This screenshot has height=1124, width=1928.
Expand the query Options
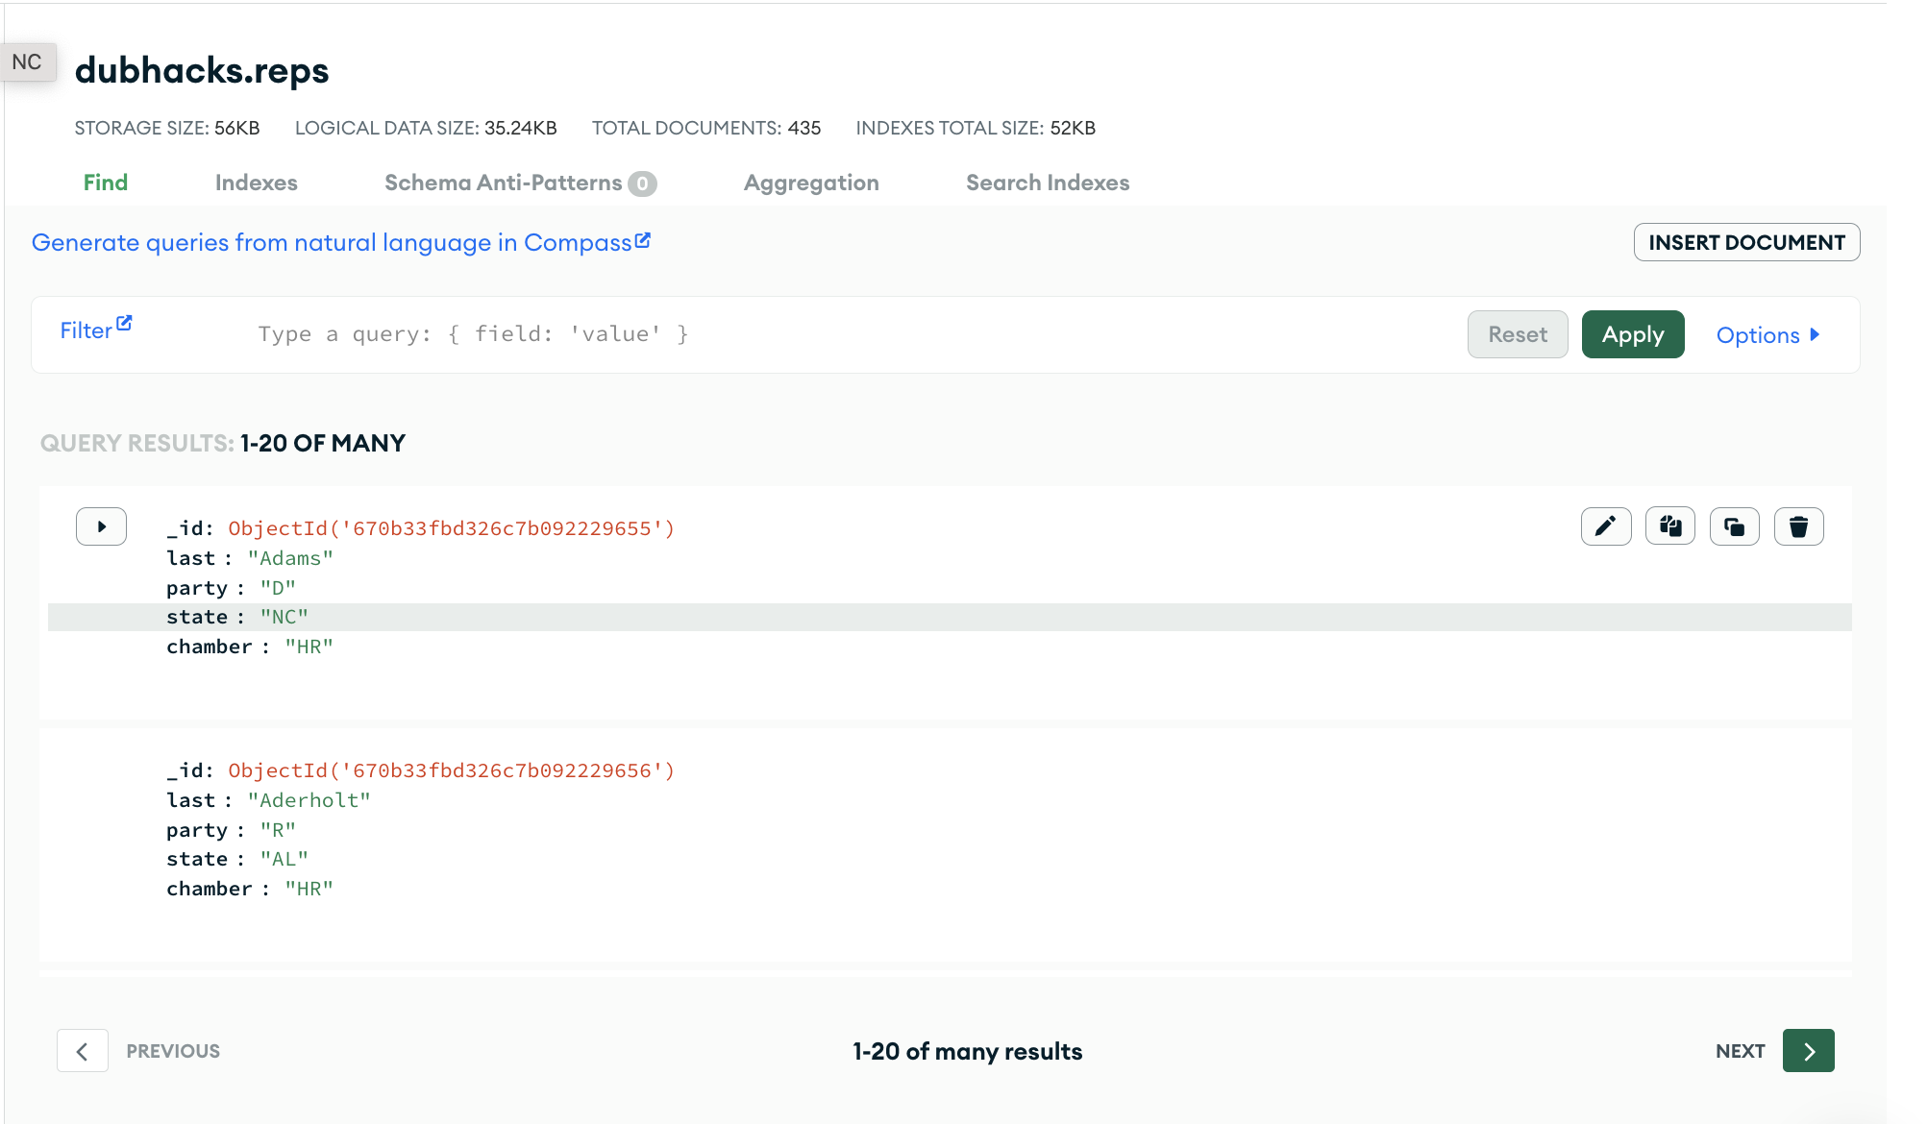(1767, 335)
